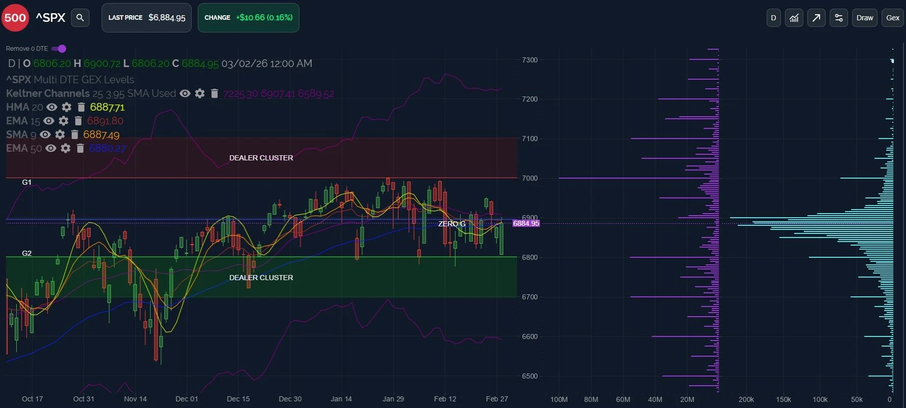Open Keltner Channels settings gear
Screen dimensions: 906x408
[x=200, y=93]
